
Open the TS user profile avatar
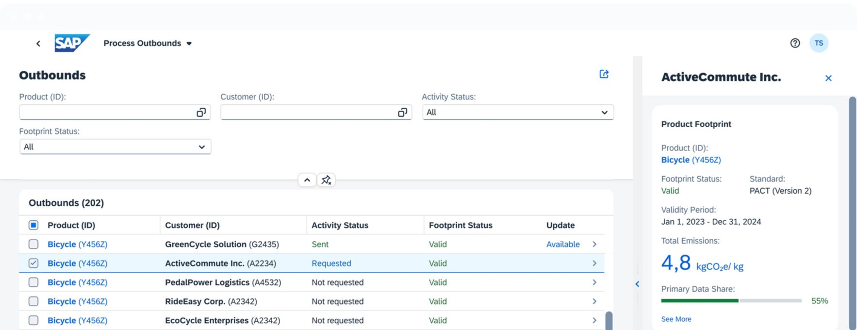[x=819, y=43]
